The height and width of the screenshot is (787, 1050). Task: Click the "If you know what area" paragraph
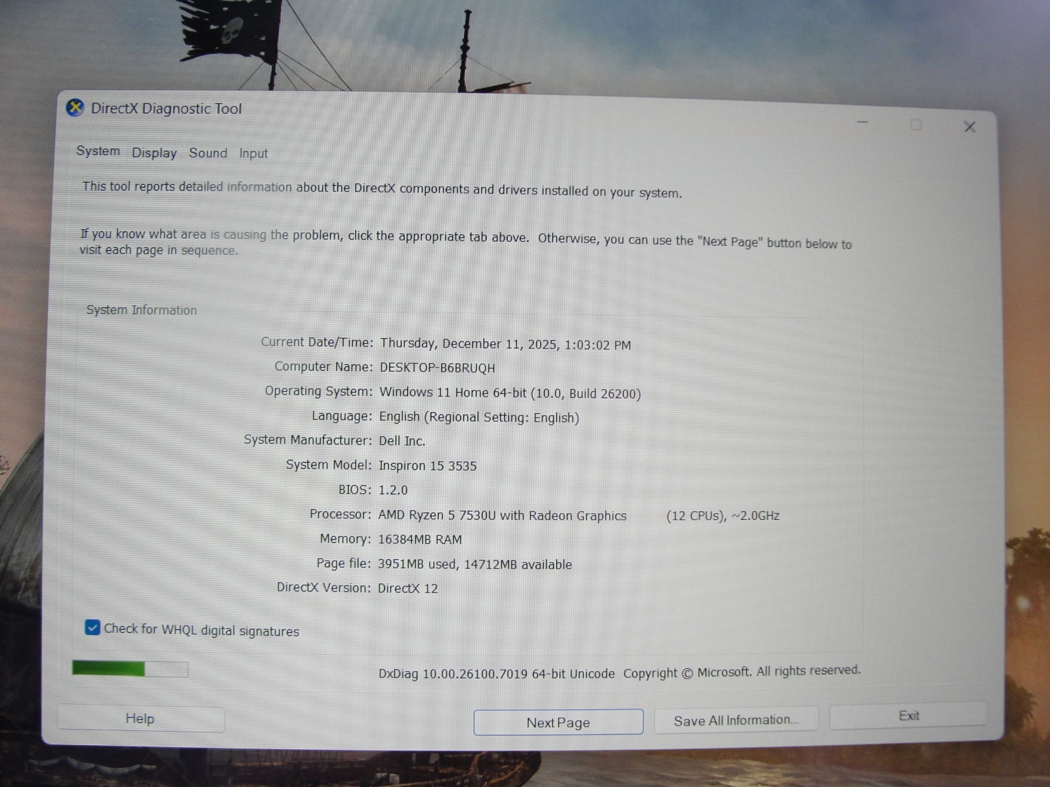tap(466, 241)
